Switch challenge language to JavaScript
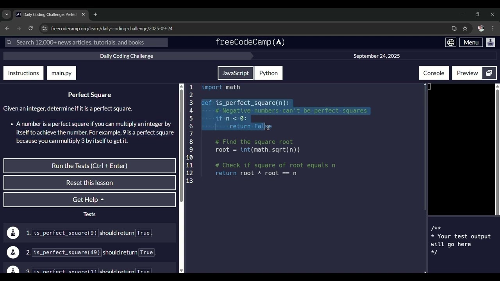This screenshot has width=500, height=281. click(x=236, y=73)
